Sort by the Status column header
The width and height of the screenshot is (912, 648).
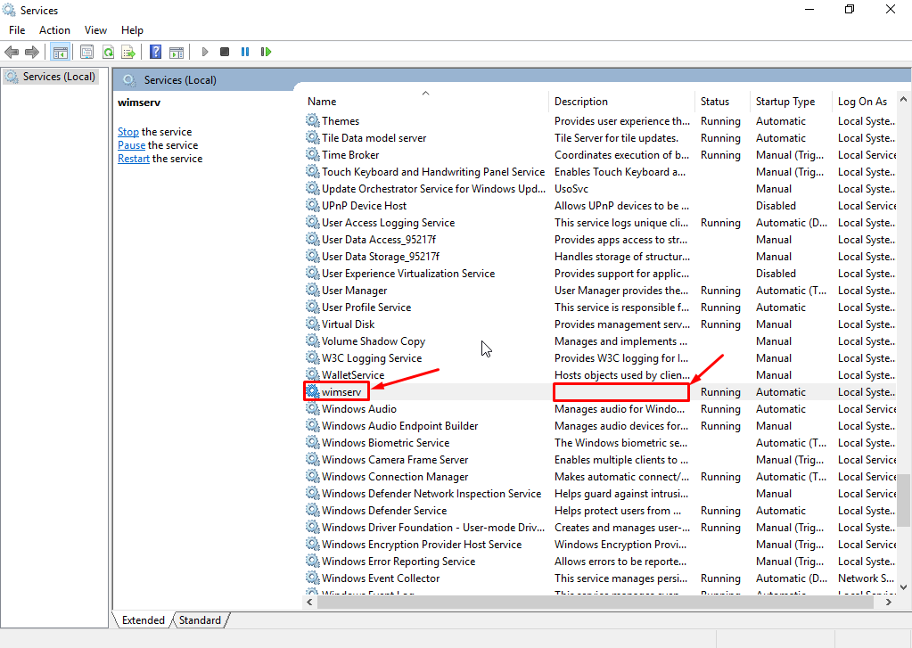point(722,102)
